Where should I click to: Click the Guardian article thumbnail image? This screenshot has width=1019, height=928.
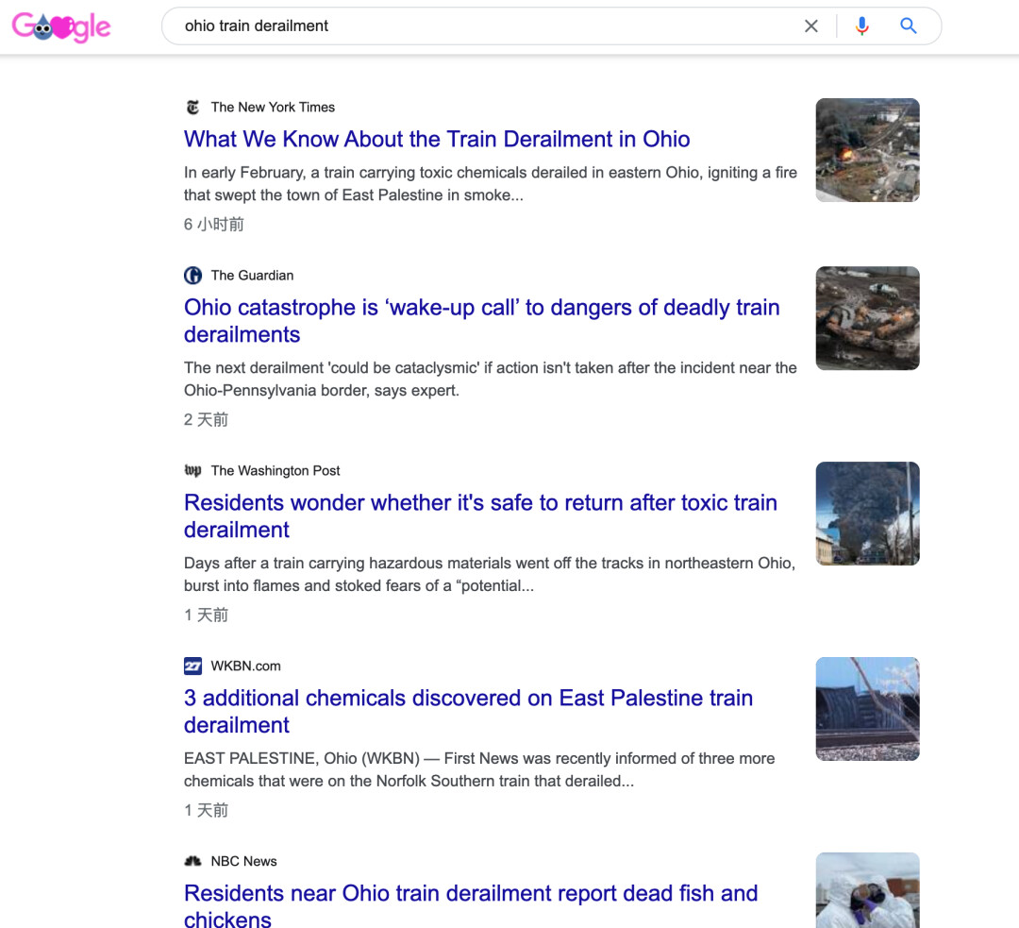[868, 318]
